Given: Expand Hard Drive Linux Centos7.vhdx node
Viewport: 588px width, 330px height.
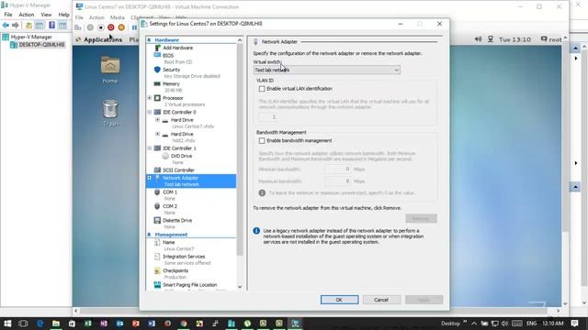Looking at the screenshot, I should point(157,120).
